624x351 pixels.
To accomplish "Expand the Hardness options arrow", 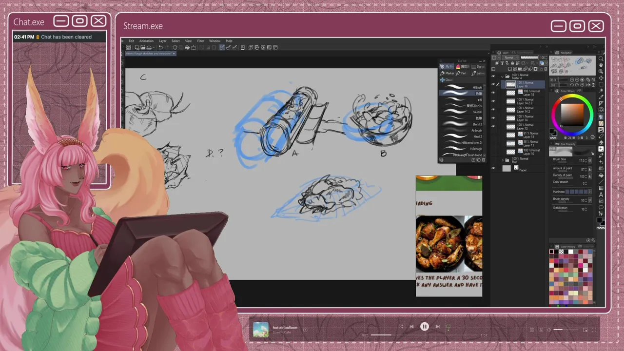I will 589,192.
